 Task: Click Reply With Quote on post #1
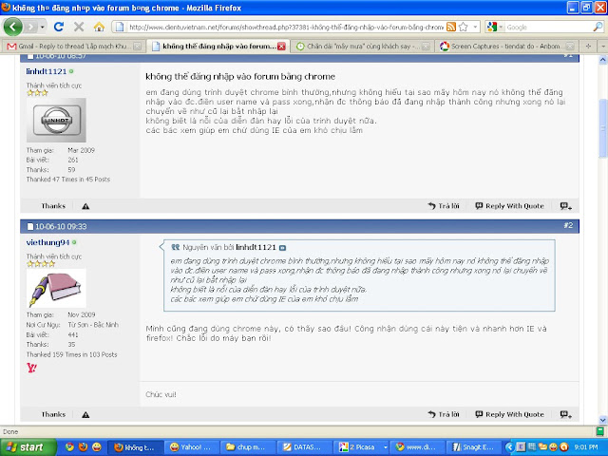point(510,206)
